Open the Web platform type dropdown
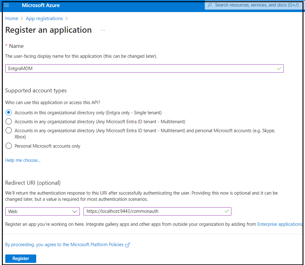 click(42, 211)
